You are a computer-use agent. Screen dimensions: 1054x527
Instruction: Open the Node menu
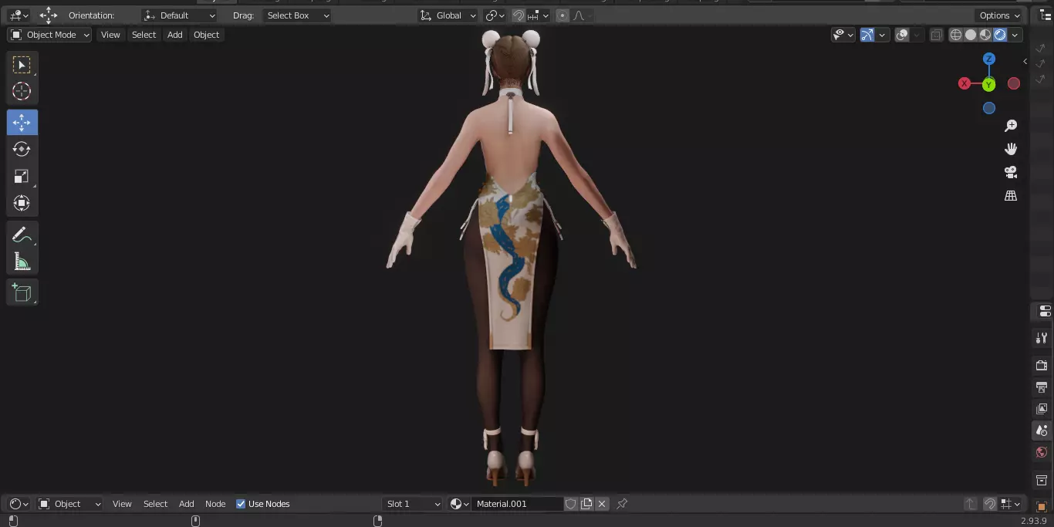215,504
